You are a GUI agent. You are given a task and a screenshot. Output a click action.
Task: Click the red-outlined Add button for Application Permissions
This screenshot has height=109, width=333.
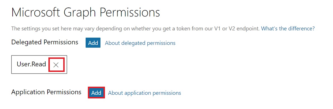[96, 93]
